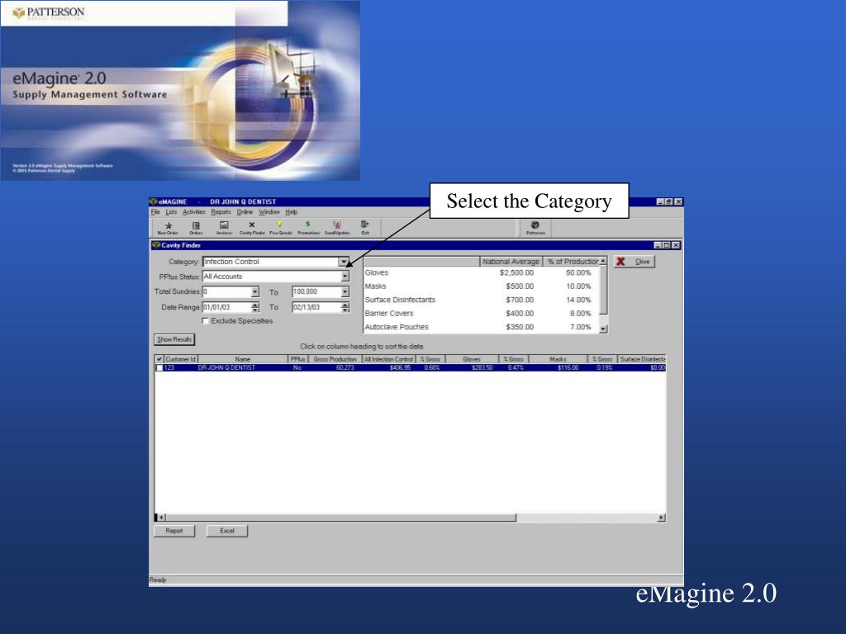Screen dimensions: 846x634
Task: Click the Close button with red X
Action: [634, 262]
